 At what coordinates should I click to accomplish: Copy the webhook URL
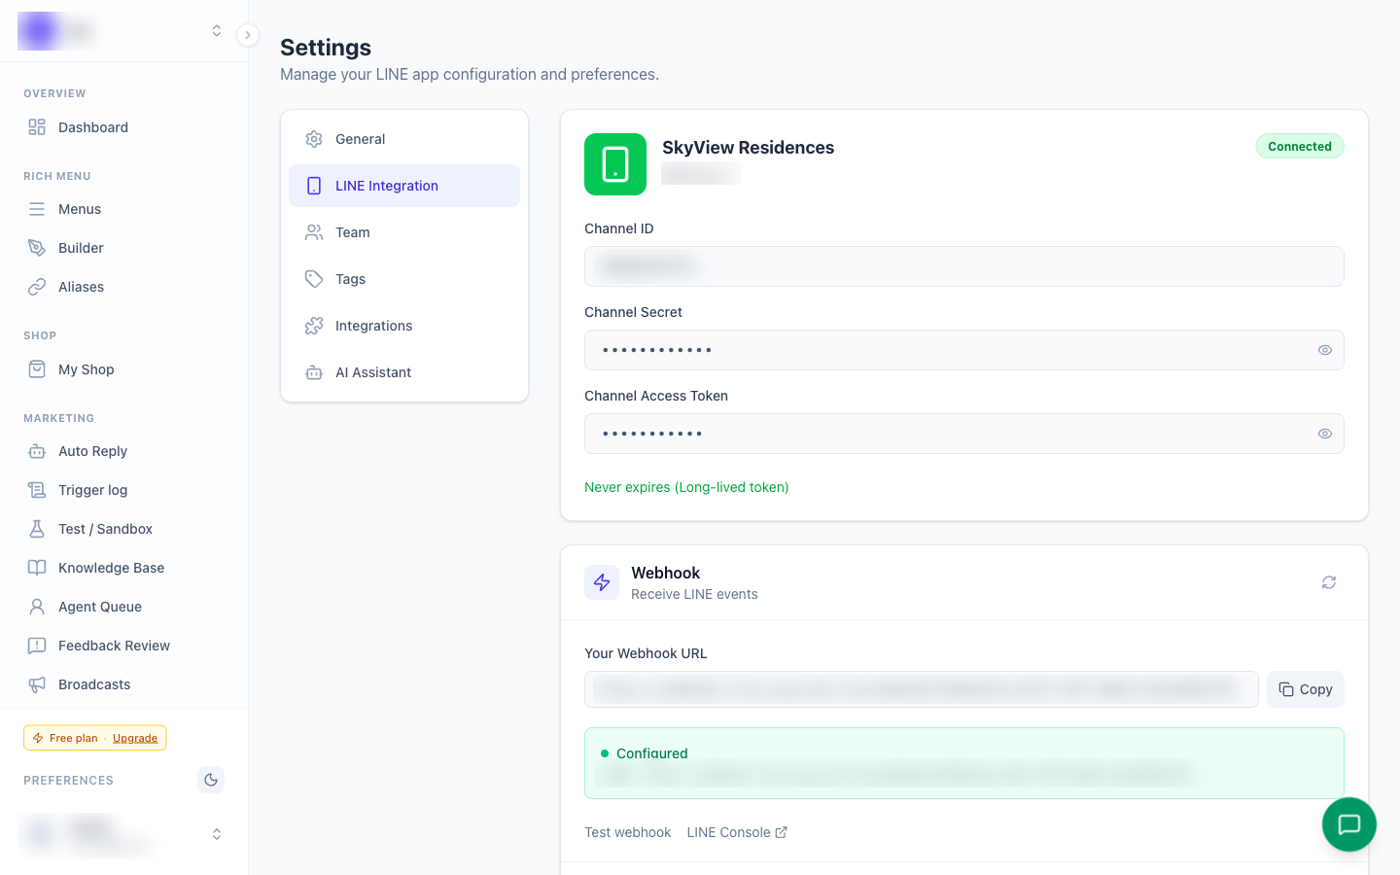tap(1306, 689)
